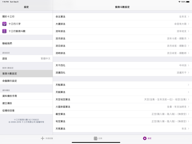Select the 旬空算法 label
Viewport: 192px width, 144px height.
click(60, 121)
